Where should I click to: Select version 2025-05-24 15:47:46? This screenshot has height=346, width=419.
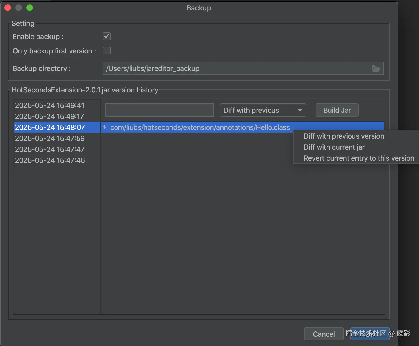[50, 160]
